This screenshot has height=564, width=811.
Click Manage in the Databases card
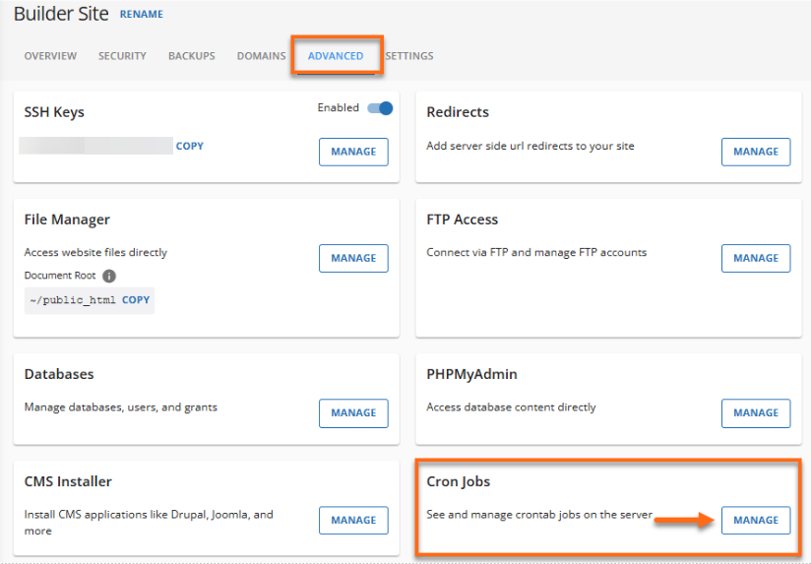tap(353, 413)
